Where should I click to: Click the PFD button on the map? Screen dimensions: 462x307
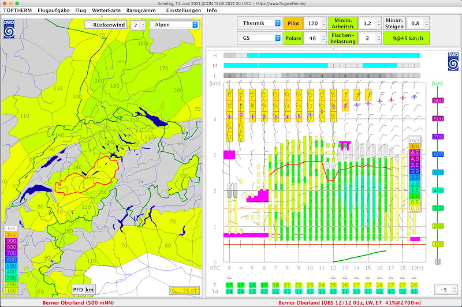pyautogui.click(x=78, y=290)
